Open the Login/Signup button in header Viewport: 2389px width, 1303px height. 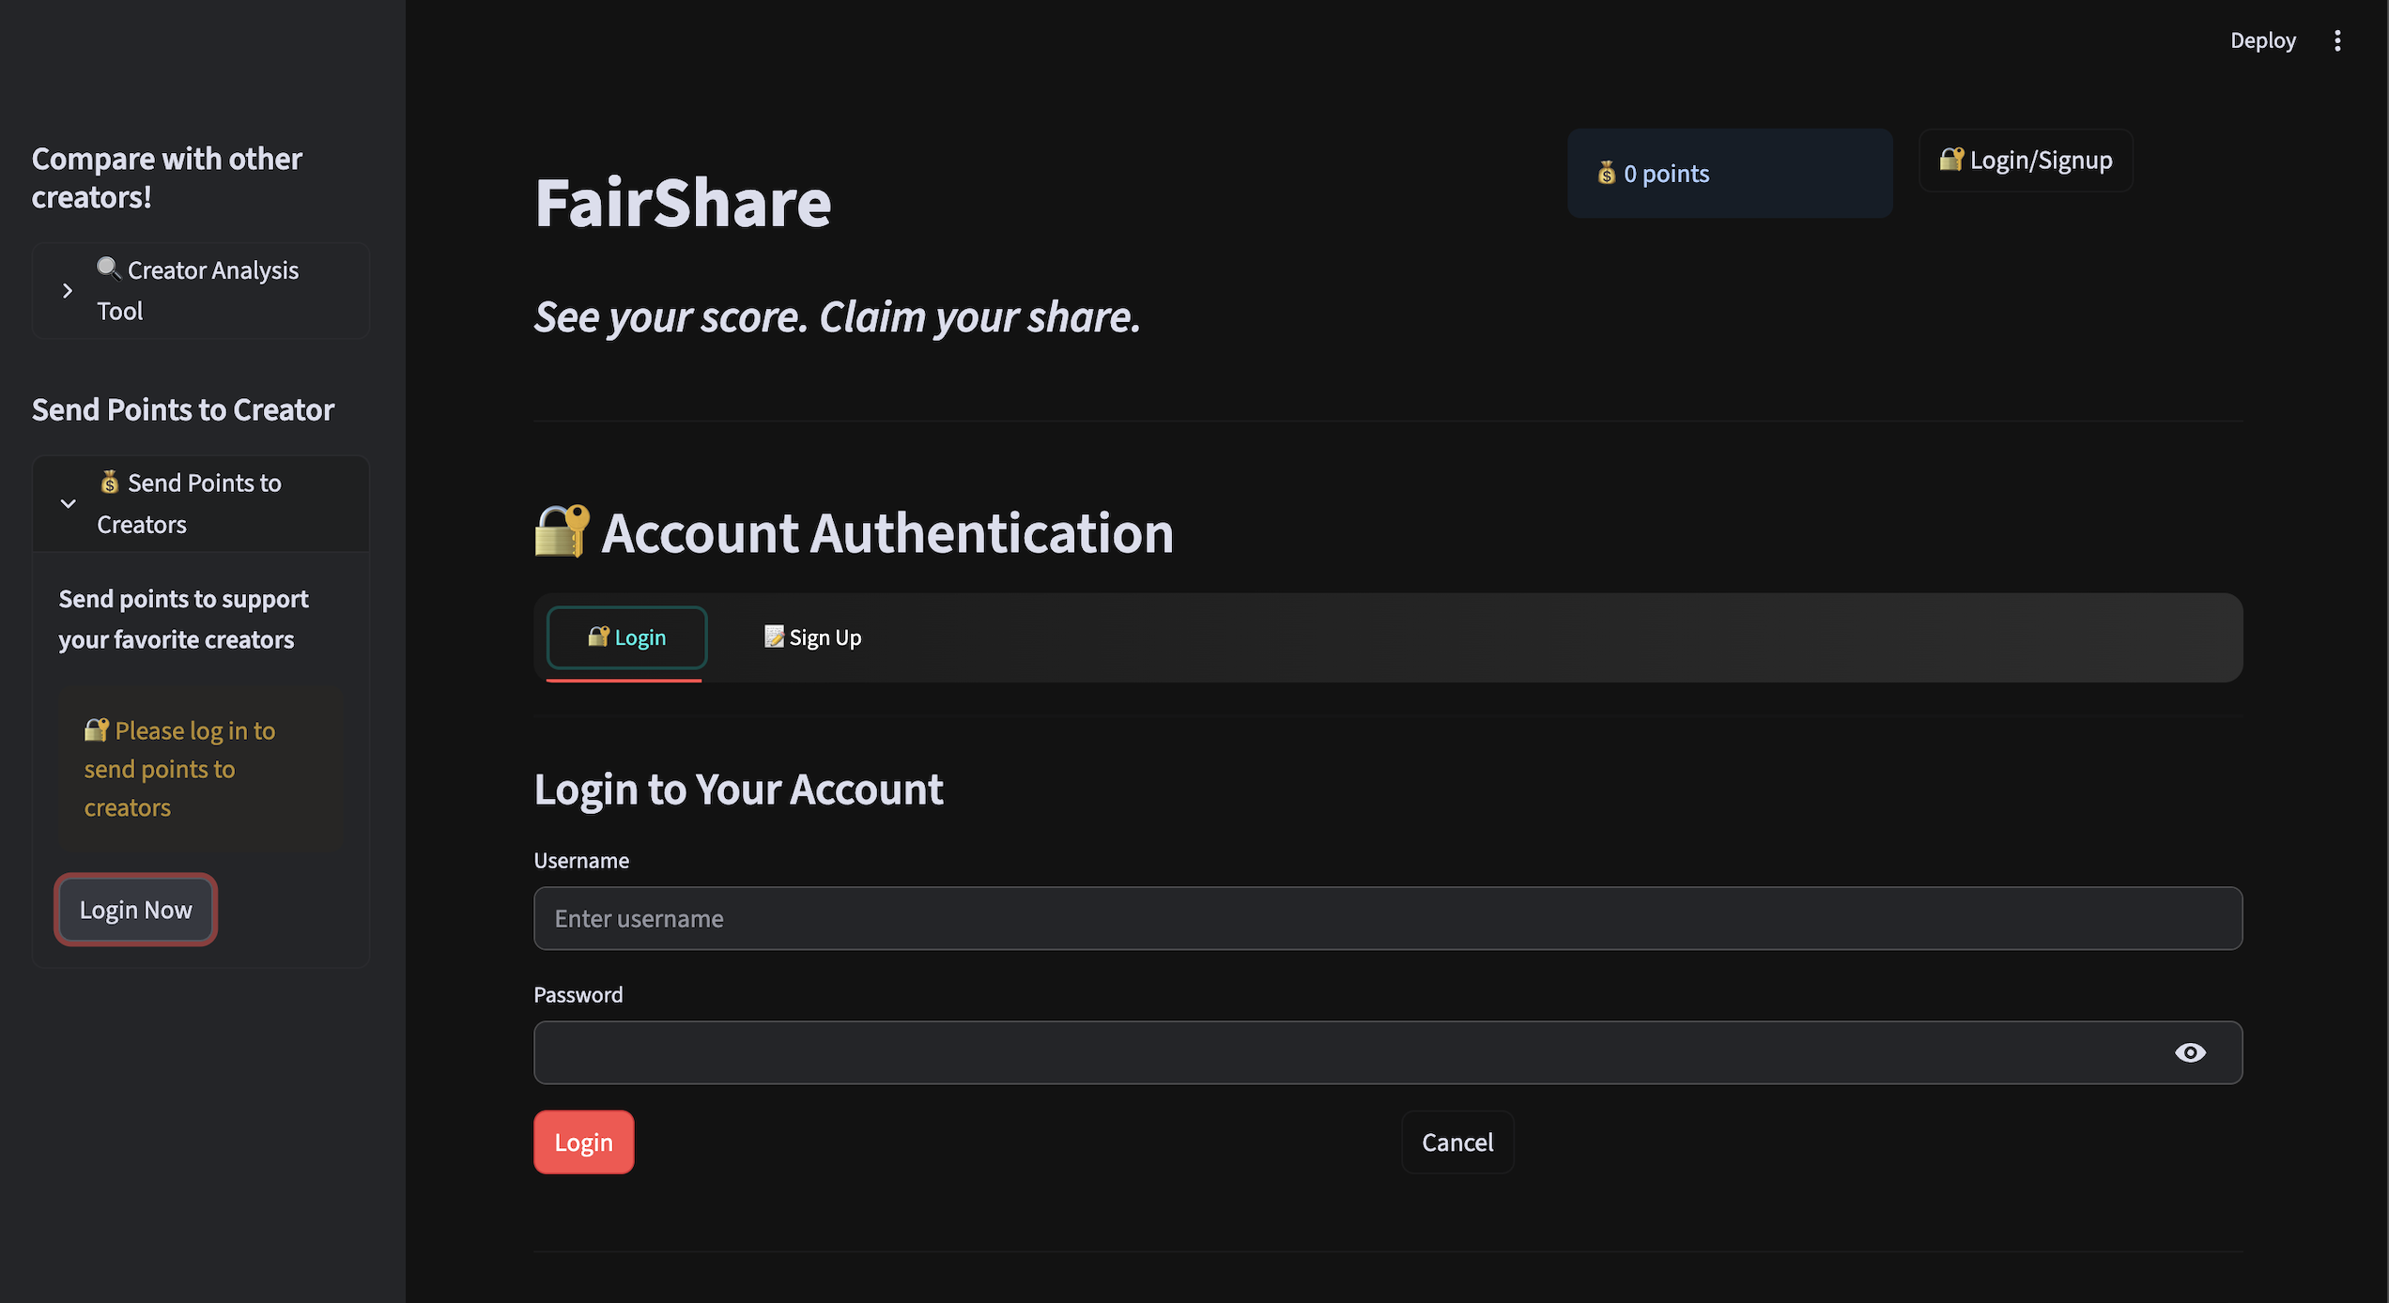[2026, 161]
